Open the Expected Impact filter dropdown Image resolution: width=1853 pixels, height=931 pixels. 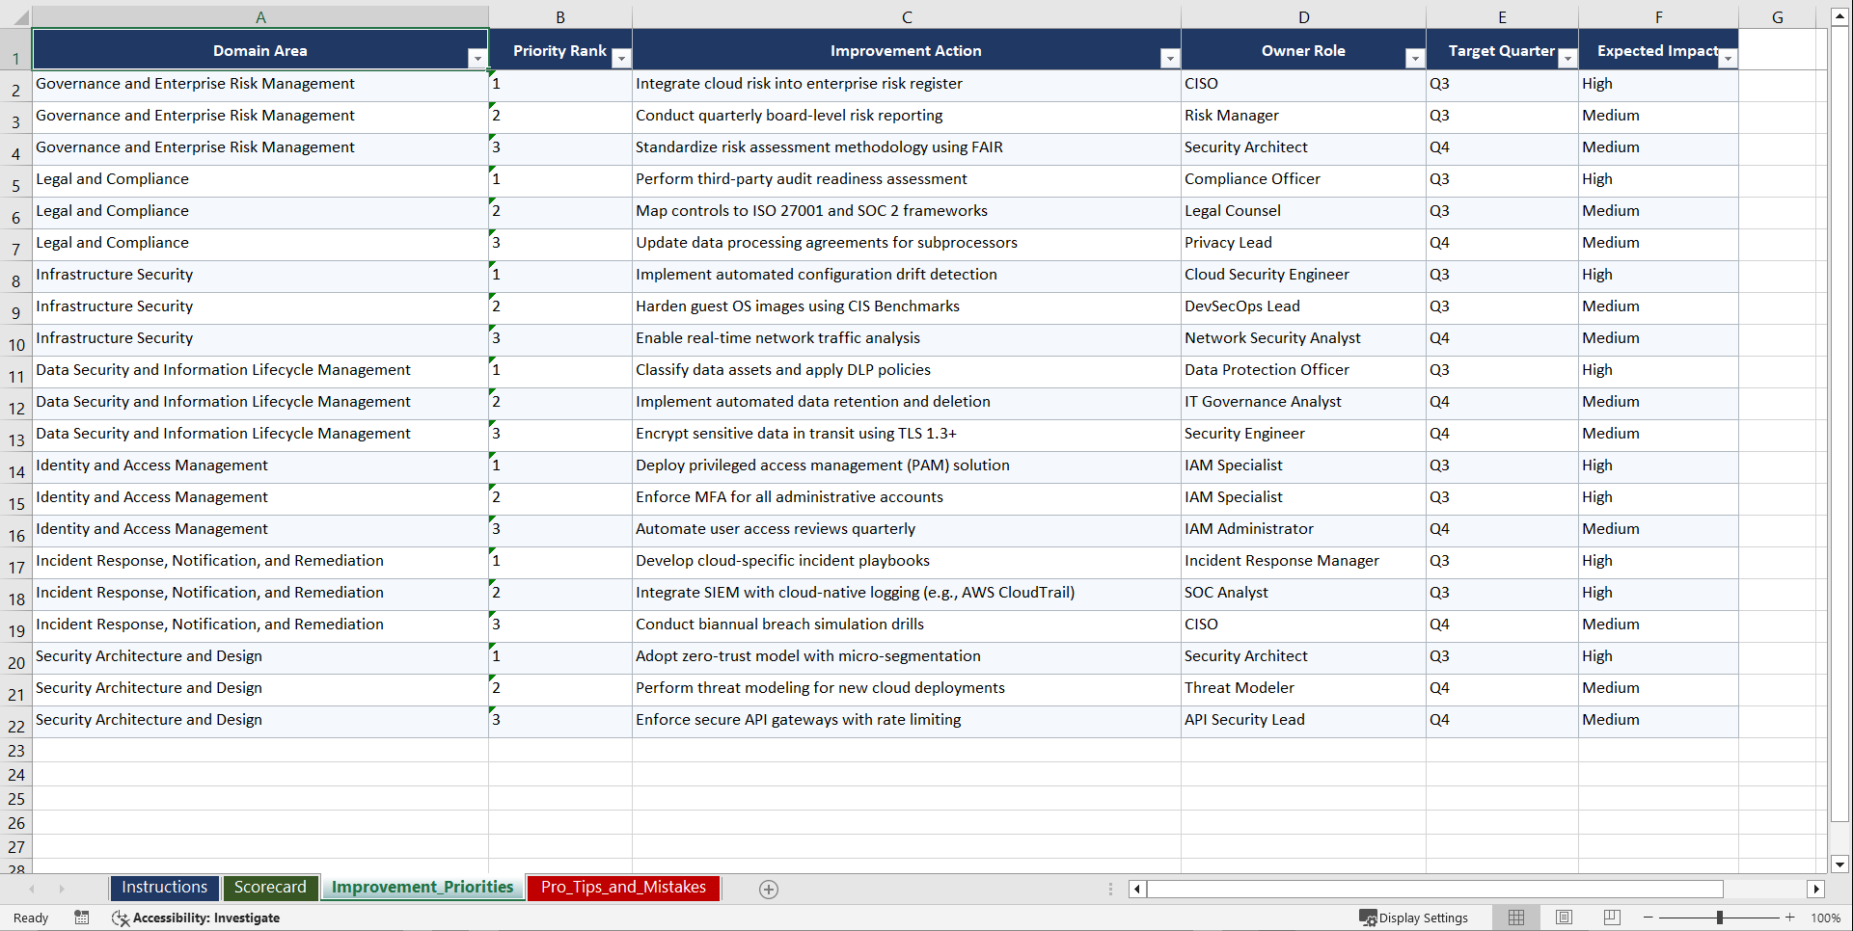(1728, 58)
